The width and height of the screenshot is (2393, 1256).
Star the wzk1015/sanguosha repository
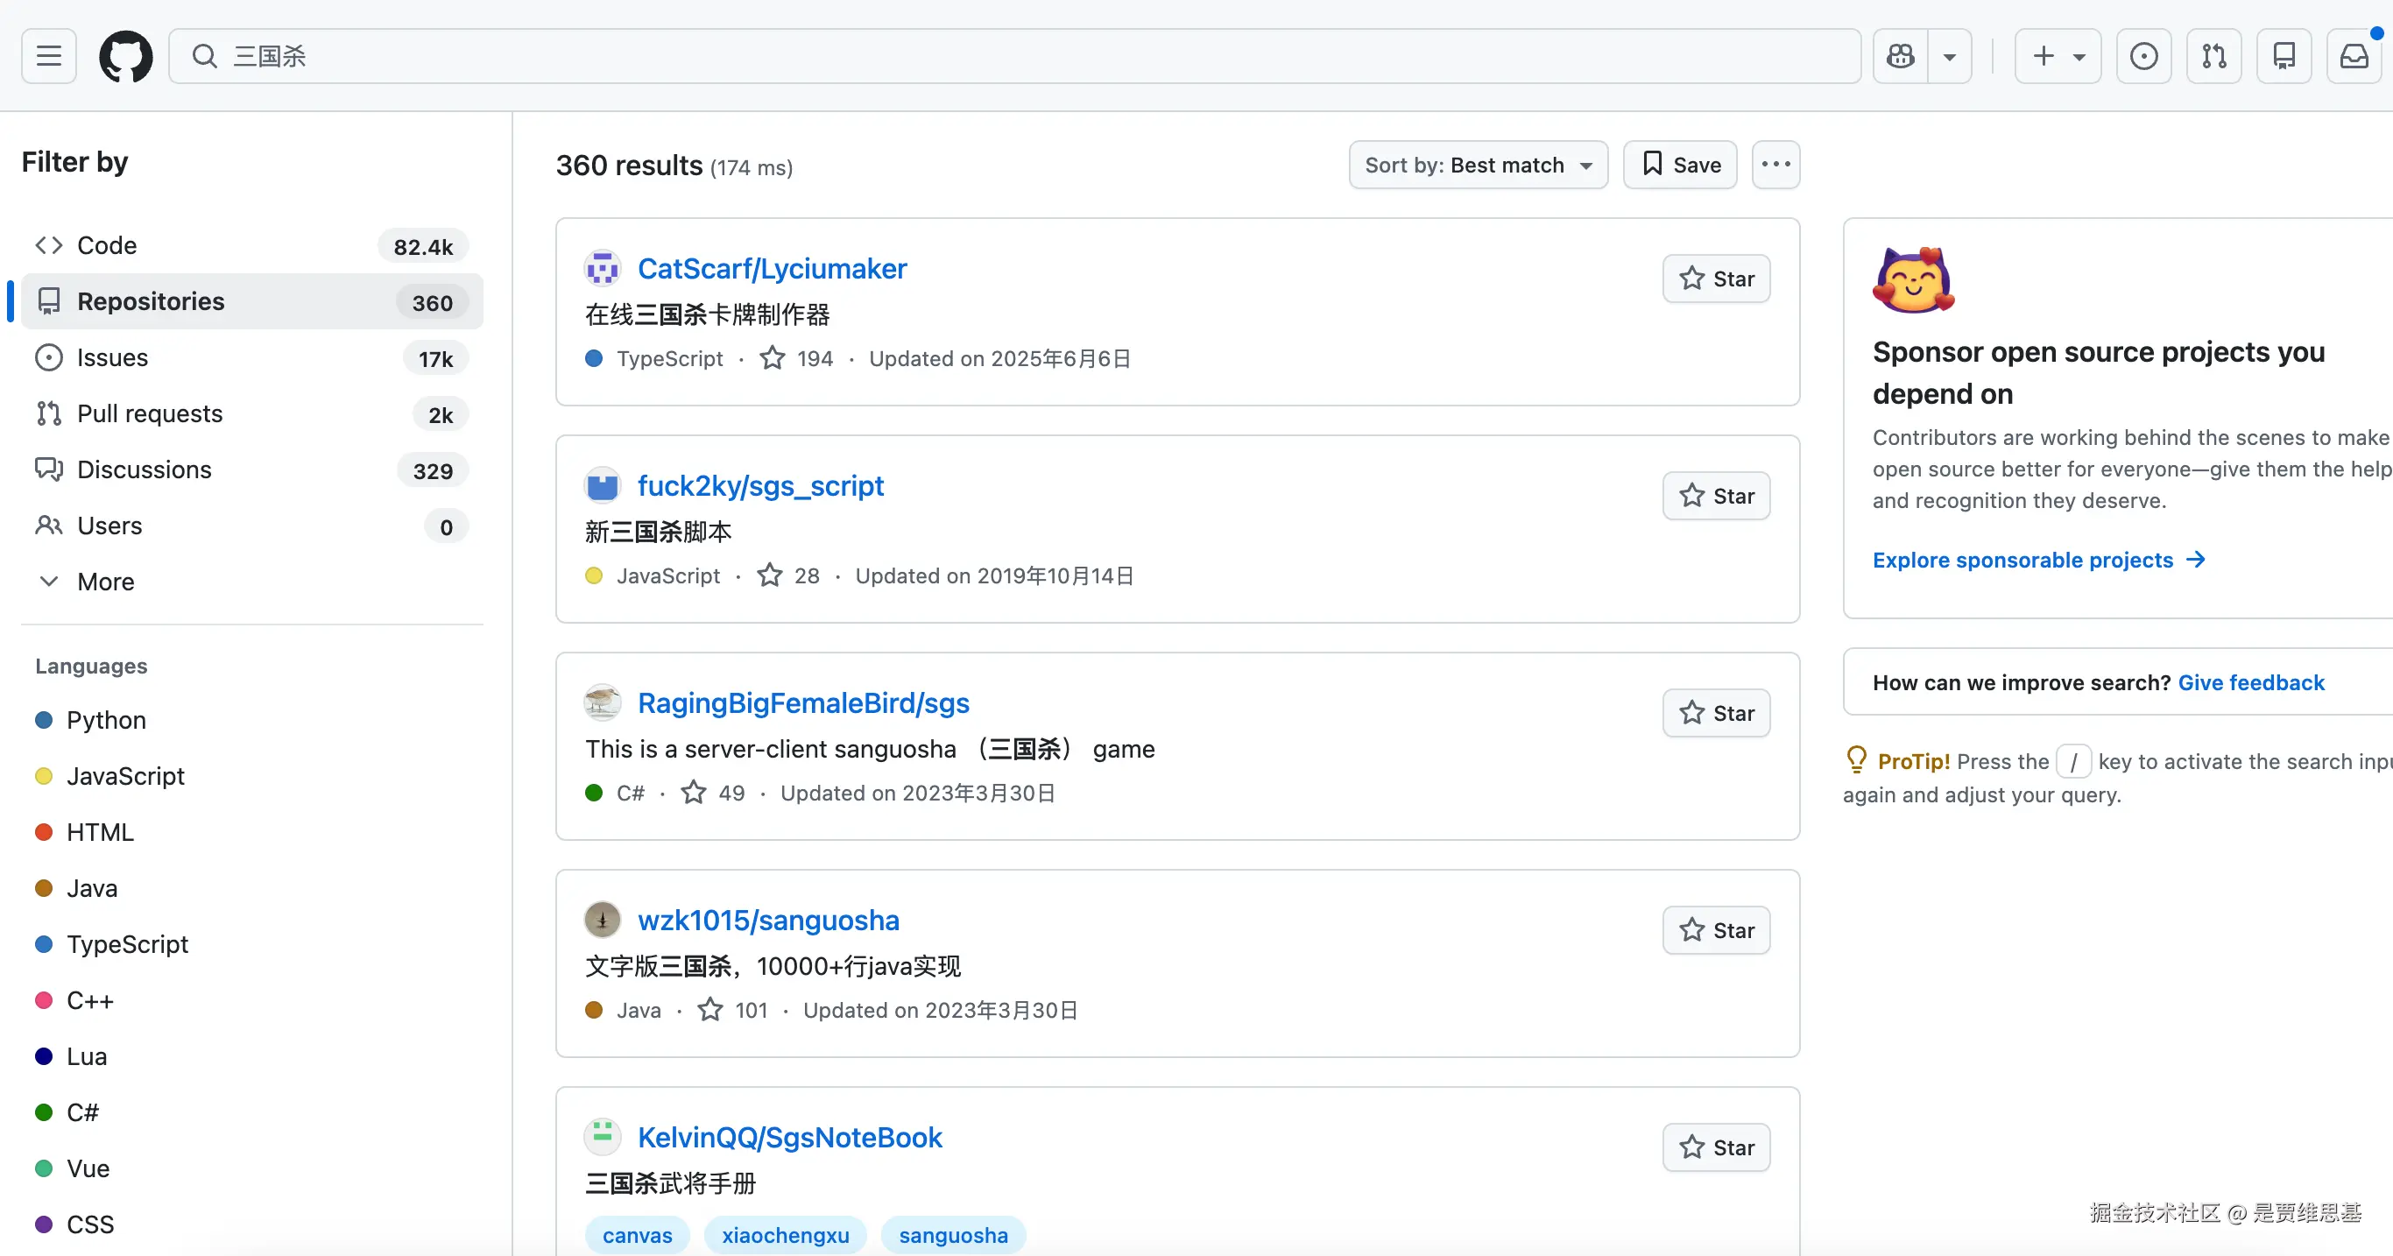[1716, 931]
